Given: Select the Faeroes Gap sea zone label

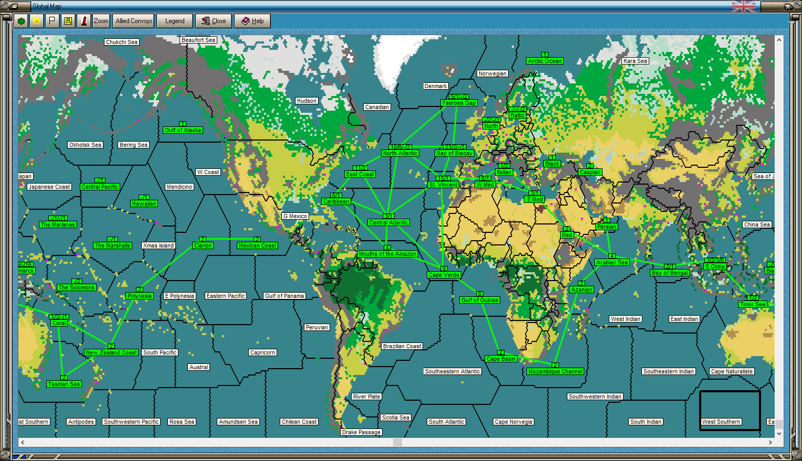Looking at the screenshot, I should pos(459,103).
